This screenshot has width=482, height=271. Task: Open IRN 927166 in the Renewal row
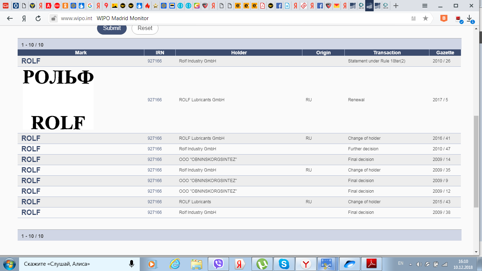(155, 100)
